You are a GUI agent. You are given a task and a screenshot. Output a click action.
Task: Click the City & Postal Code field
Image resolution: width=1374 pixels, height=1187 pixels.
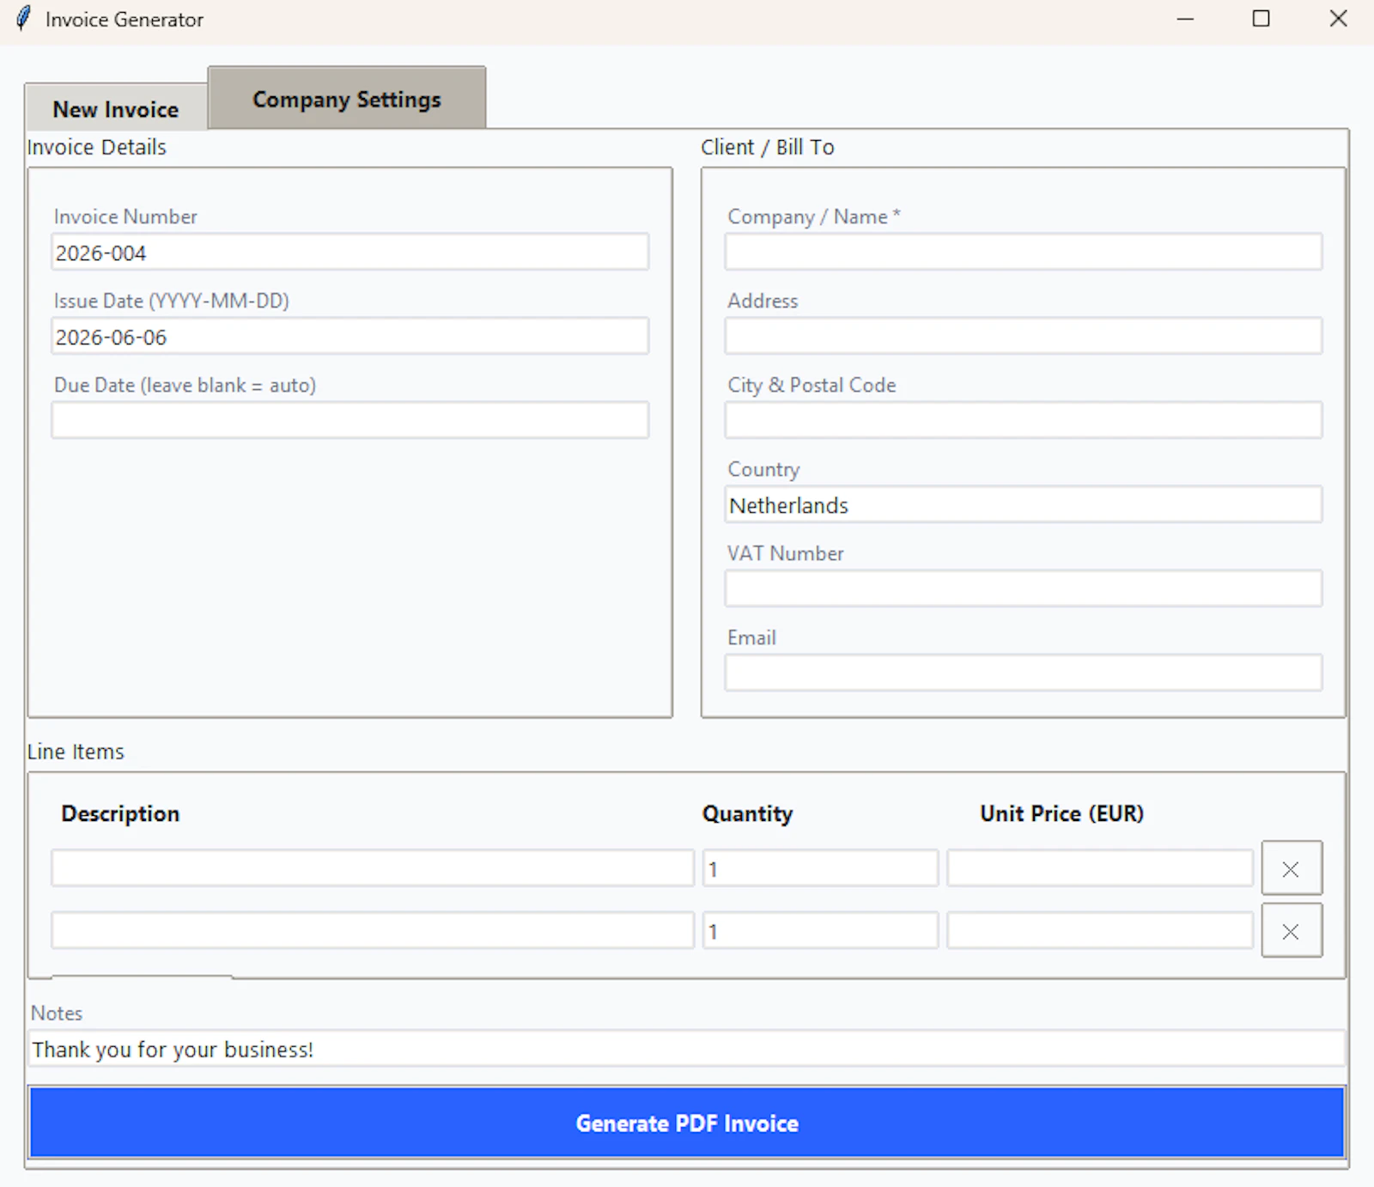click(x=1024, y=421)
